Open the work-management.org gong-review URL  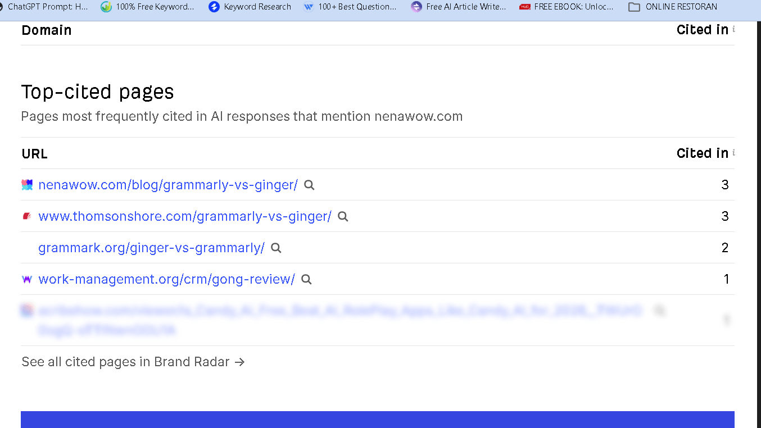click(x=166, y=279)
